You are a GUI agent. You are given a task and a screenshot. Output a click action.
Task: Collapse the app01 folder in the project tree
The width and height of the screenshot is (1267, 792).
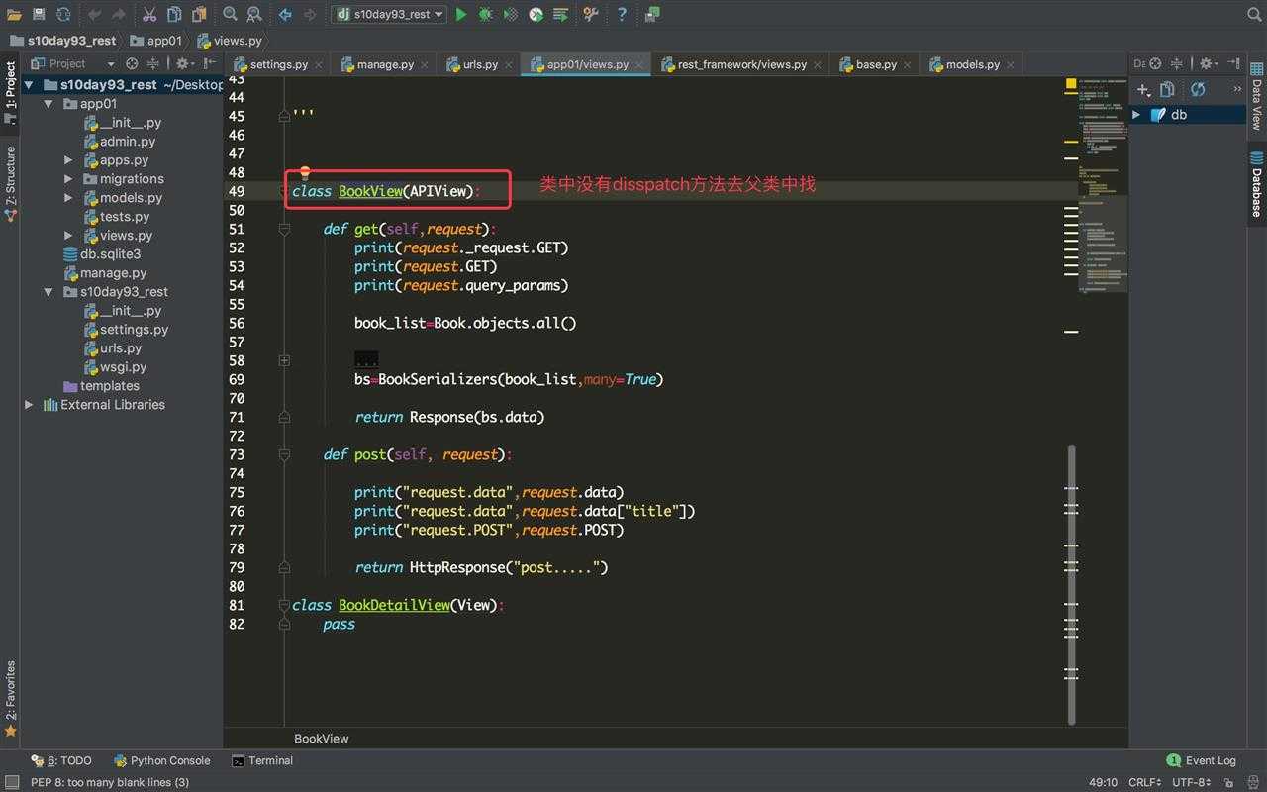(x=49, y=104)
